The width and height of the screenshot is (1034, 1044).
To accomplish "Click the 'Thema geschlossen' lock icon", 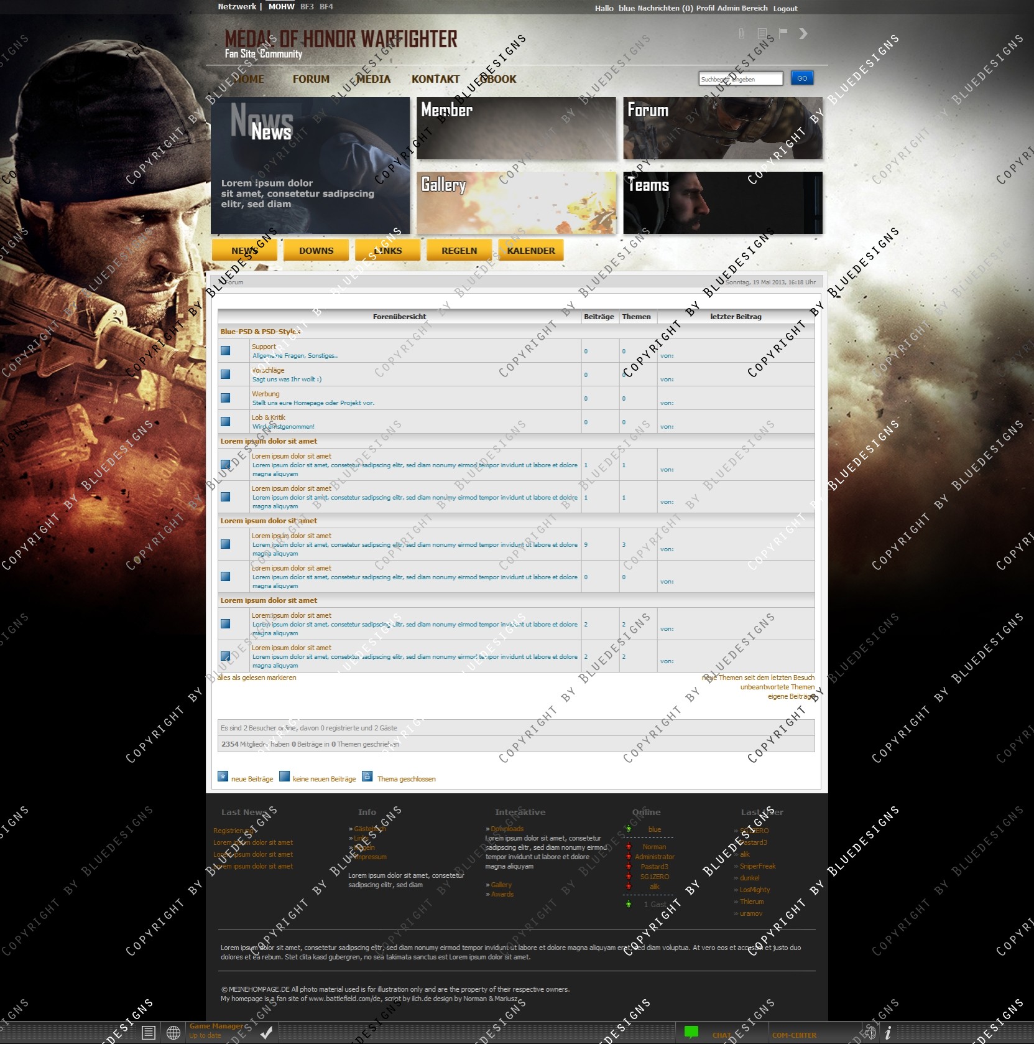I will click(367, 776).
